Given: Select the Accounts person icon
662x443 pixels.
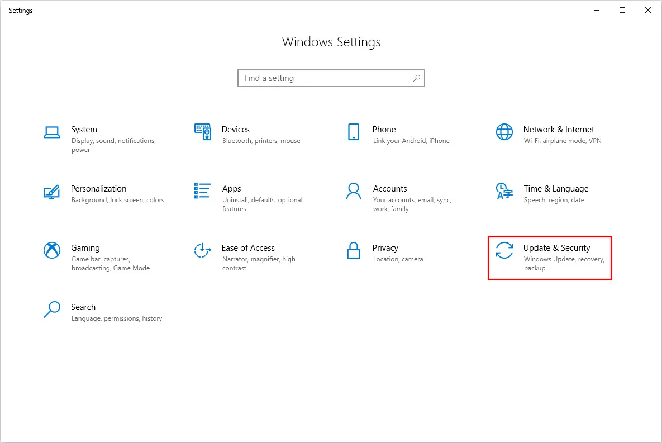Looking at the screenshot, I should coord(353,191).
